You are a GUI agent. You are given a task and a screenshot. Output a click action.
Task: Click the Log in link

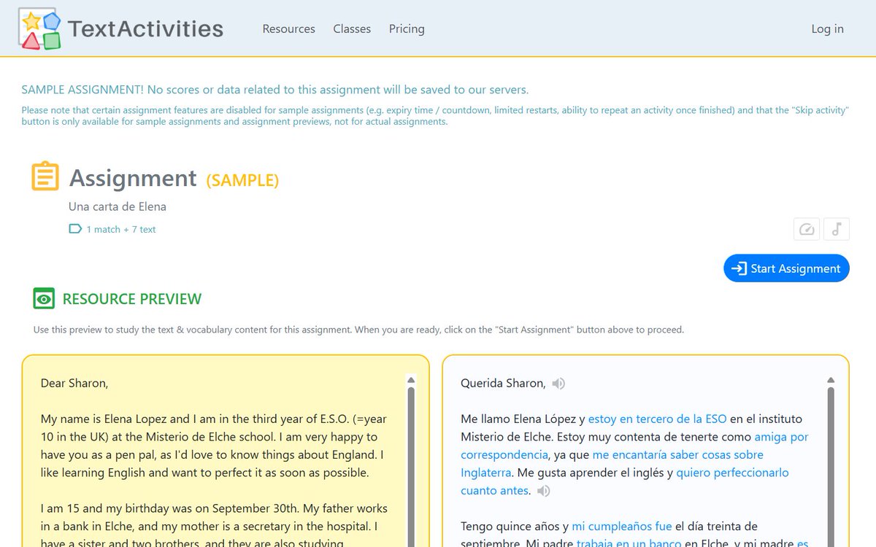pos(826,29)
